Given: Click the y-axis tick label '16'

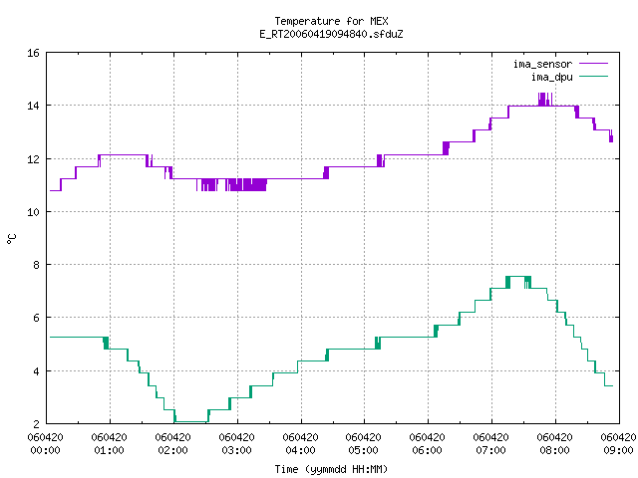Looking at the screenshot, I should (33, 53).
